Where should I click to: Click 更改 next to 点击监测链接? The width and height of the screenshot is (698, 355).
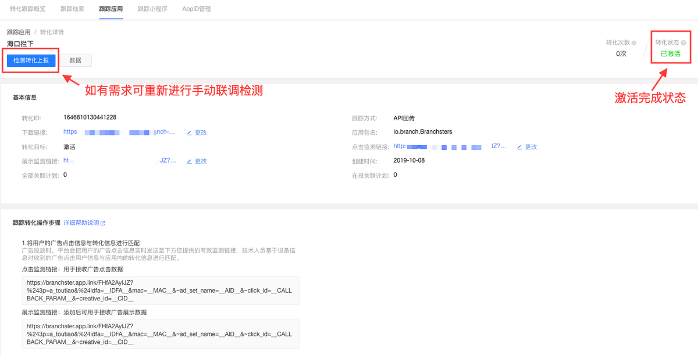point(531,147)
